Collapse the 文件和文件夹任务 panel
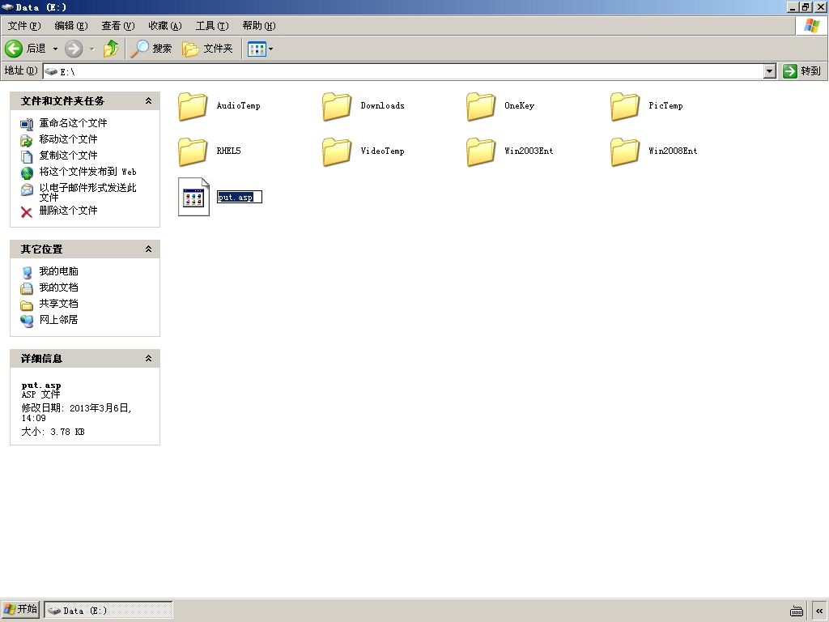829x622 pixels. pyautogui.click(x=149, y=100)
